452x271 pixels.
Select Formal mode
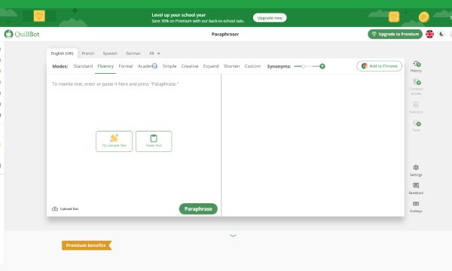point(126,66)
